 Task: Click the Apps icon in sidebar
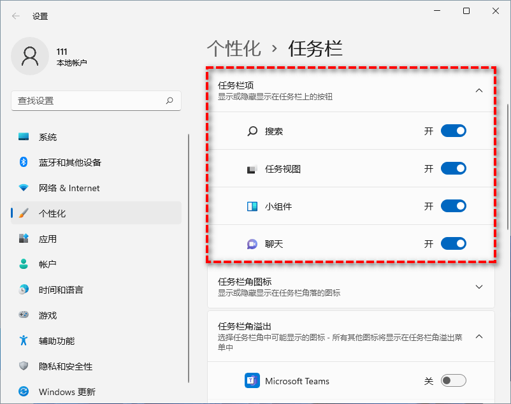coord(24,238)
